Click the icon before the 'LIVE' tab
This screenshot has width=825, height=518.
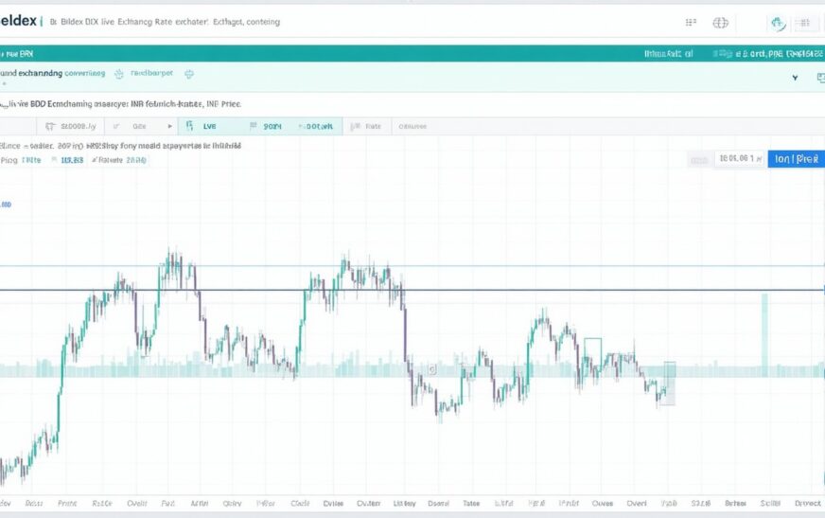coord(190,125)
